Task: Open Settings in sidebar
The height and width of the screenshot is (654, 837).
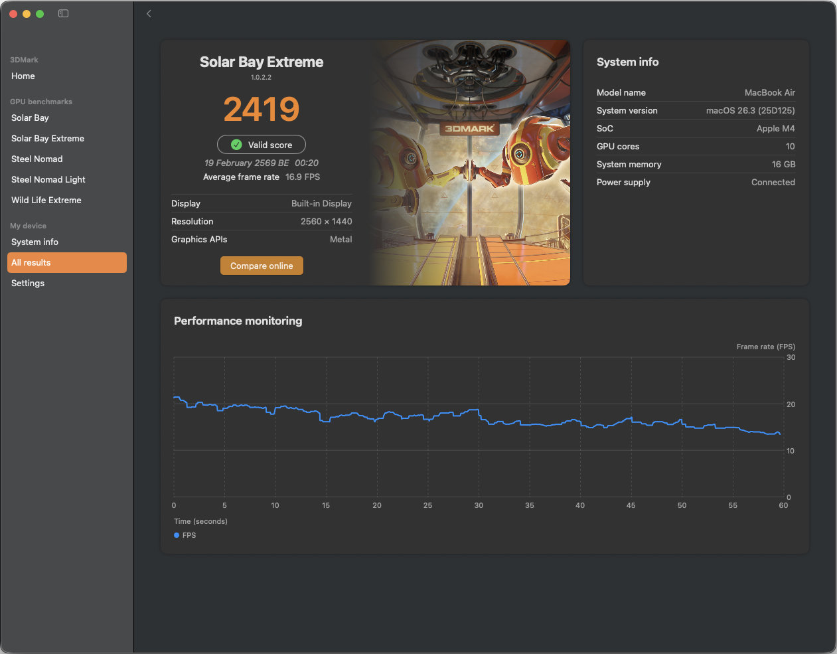Action: [28, 284]
